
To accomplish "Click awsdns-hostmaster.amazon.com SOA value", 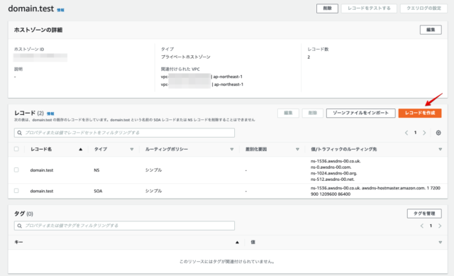I will point(393,188).
